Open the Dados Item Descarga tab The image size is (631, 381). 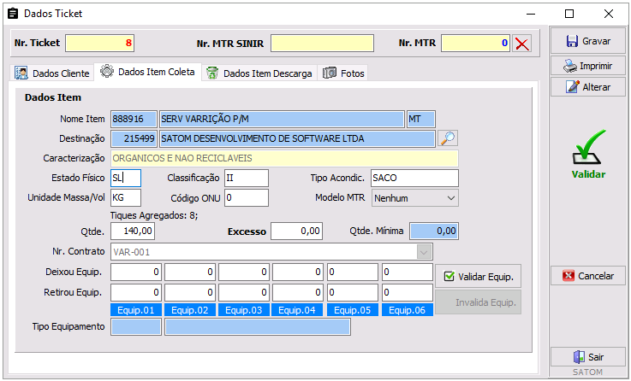(259, 73)
